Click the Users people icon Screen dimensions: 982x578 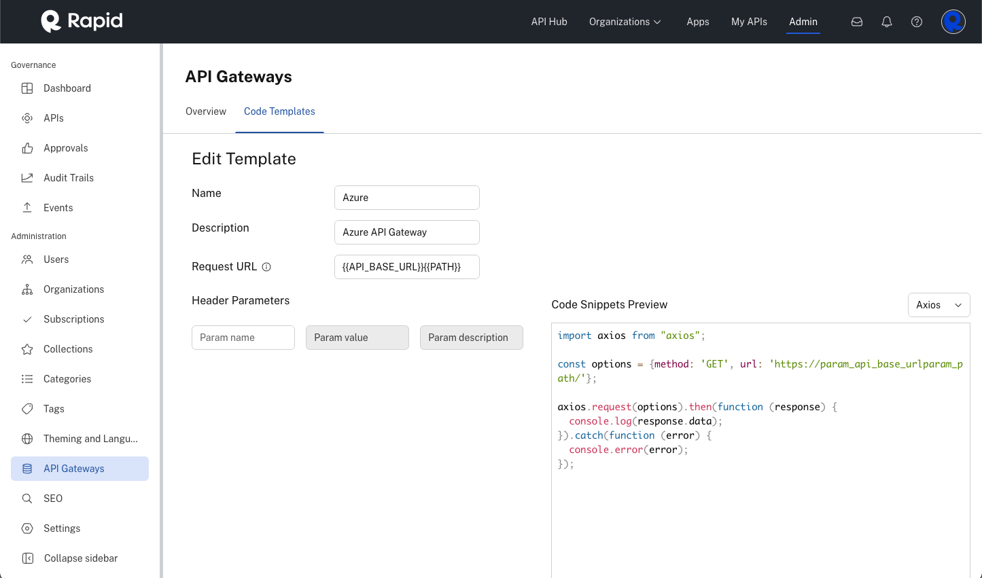point(27,259)
